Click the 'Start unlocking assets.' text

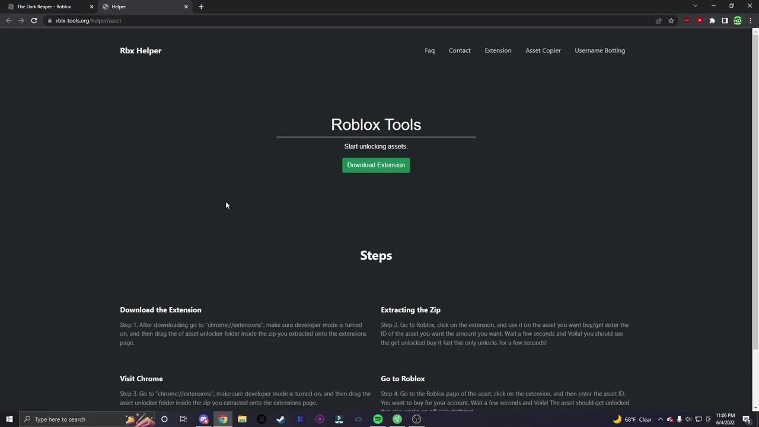pos(376,146)
